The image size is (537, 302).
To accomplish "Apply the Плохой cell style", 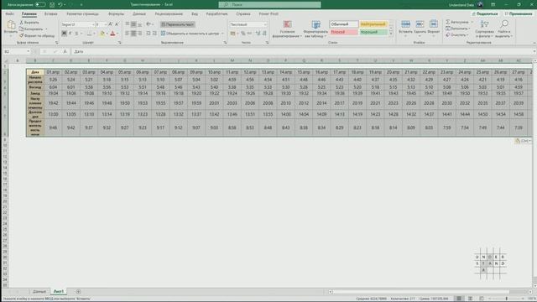I will pos(344,32).
